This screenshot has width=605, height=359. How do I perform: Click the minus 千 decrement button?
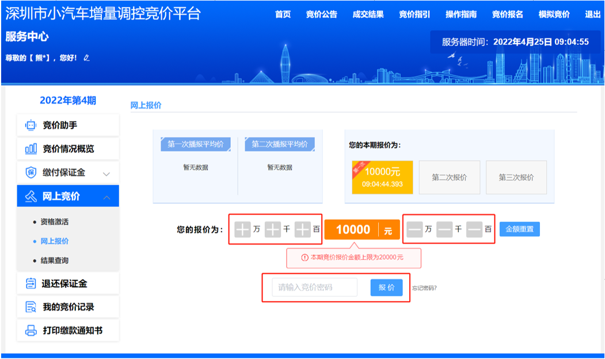click(444, 230)
